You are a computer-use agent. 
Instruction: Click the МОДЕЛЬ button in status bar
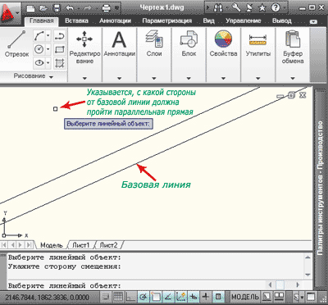pos(245,297)
